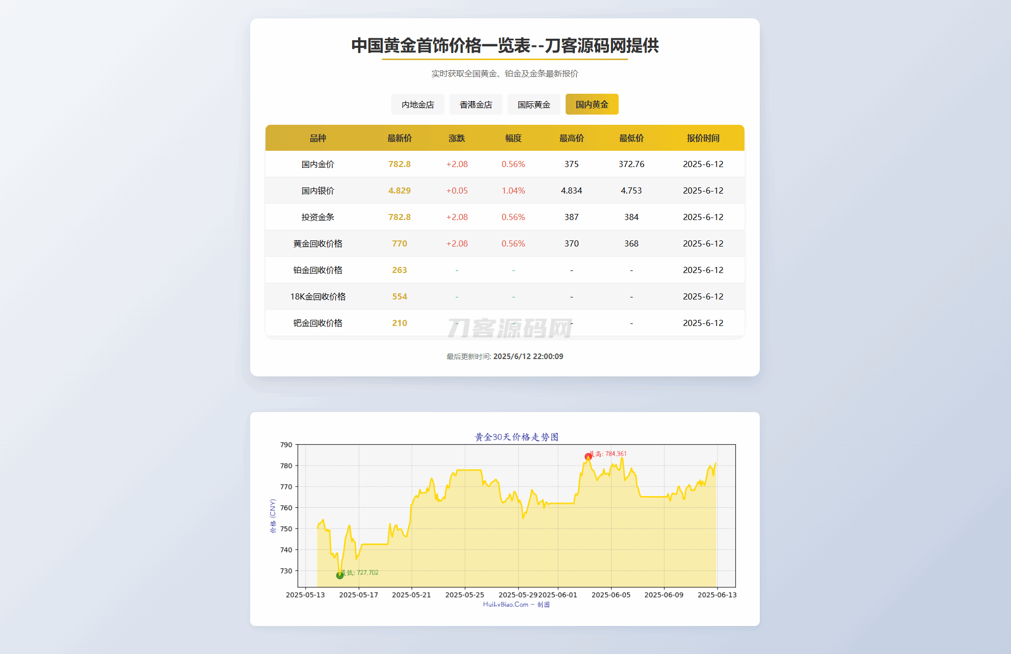Click the 报价时间 column header
This screenshot has width=1011, height=654.
tap(703, 138)
